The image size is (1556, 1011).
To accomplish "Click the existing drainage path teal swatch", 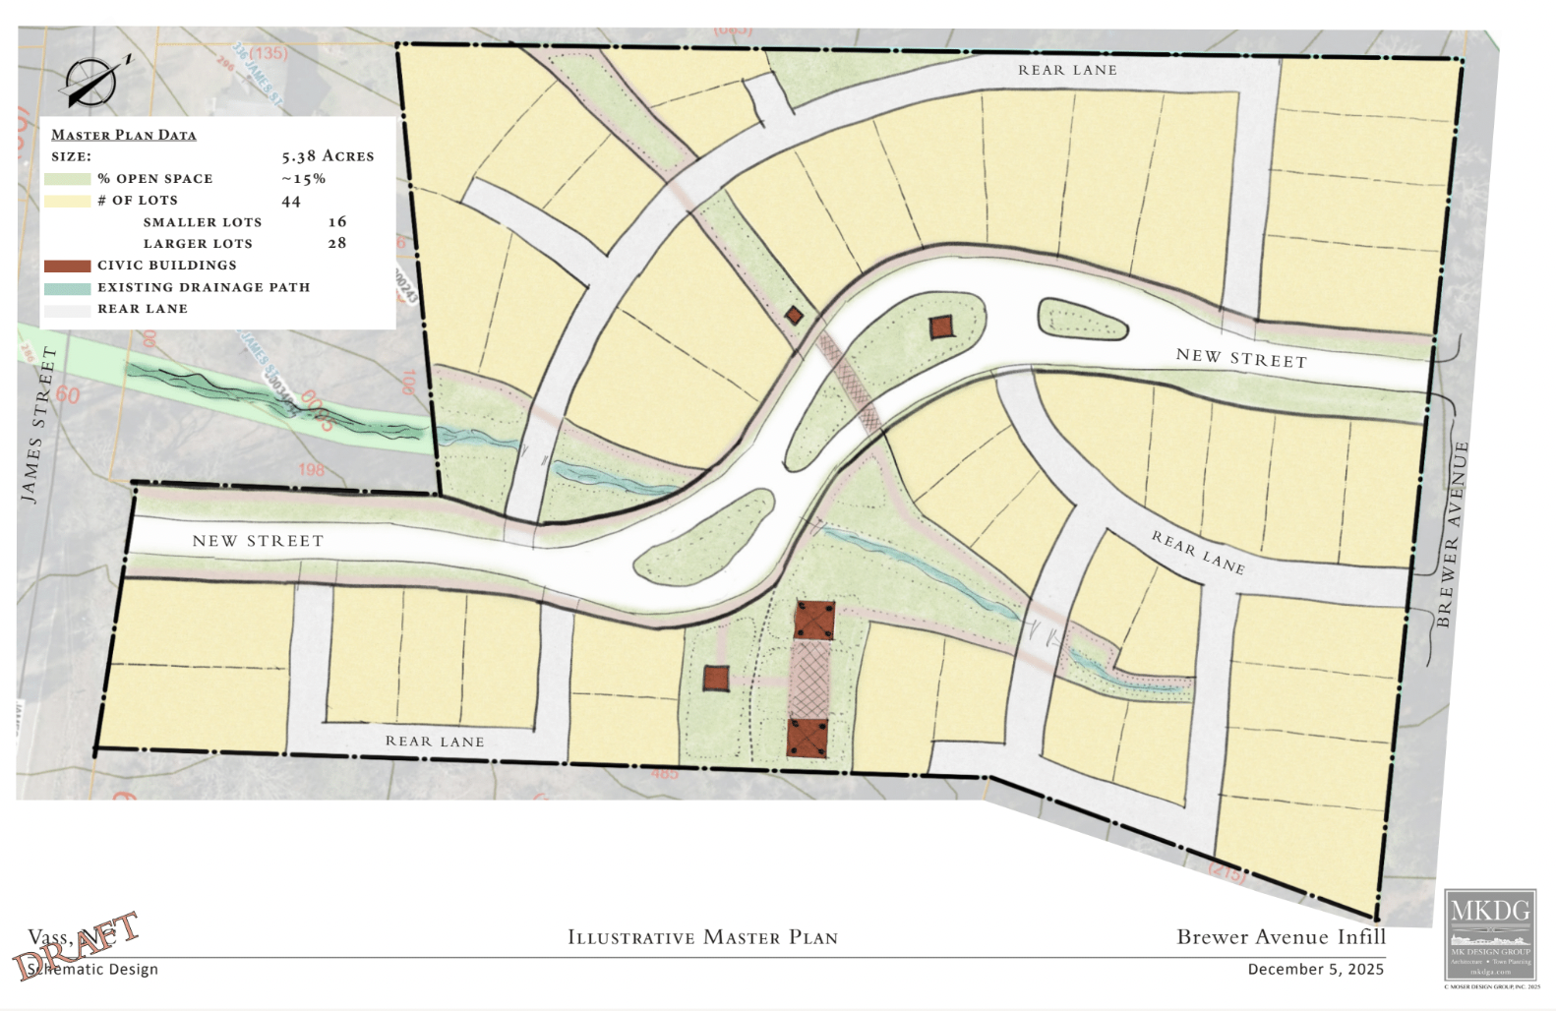I will click(67, 288).
